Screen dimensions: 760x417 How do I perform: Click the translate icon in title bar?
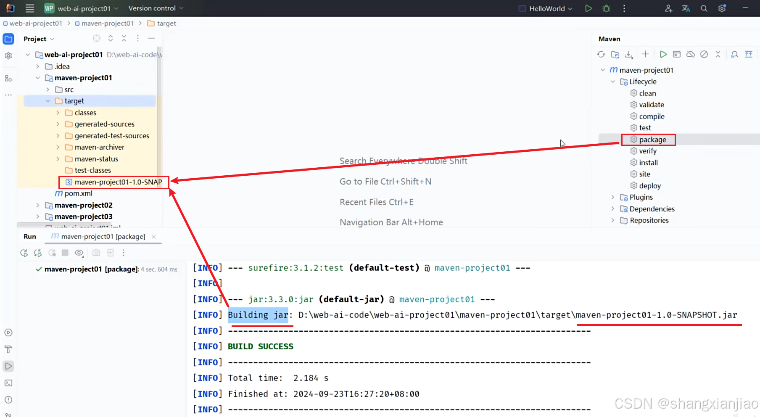click(x=686, y=8)
